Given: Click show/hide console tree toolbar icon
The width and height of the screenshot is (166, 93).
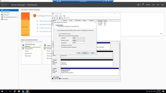Looking at the screenshot, I should point(57,18).
